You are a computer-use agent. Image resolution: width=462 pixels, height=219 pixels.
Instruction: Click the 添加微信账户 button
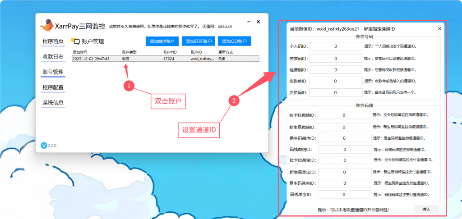tap(162, 41)
